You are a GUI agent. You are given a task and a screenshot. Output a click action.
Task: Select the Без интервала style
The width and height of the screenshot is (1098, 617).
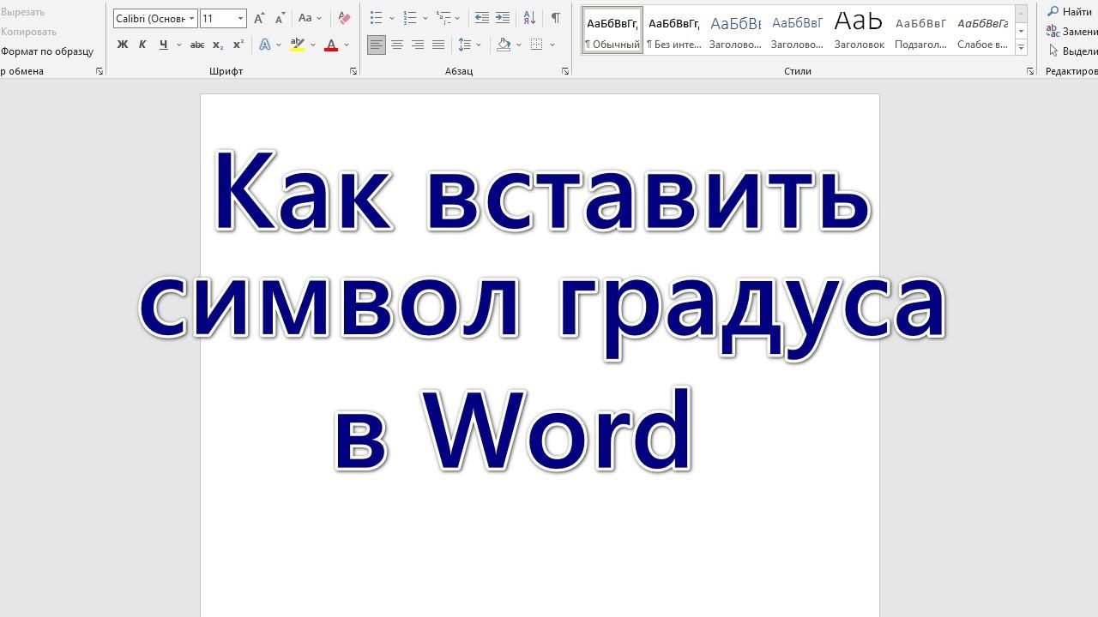pos(673,30)
